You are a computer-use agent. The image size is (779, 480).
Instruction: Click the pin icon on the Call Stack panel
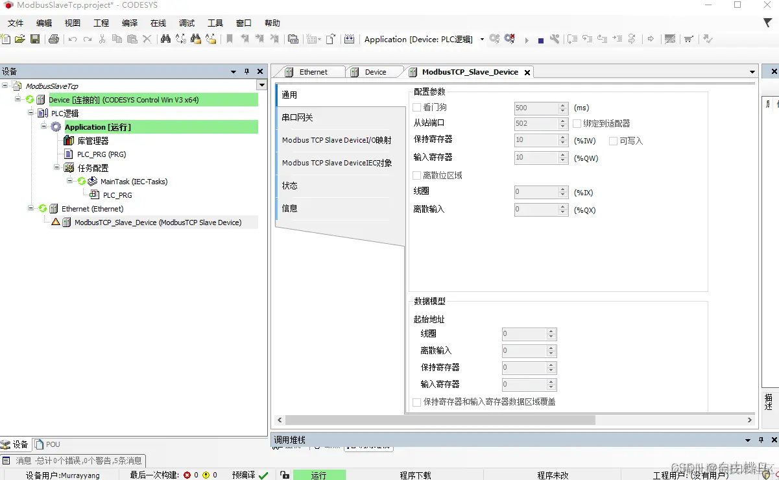[761, 440]
